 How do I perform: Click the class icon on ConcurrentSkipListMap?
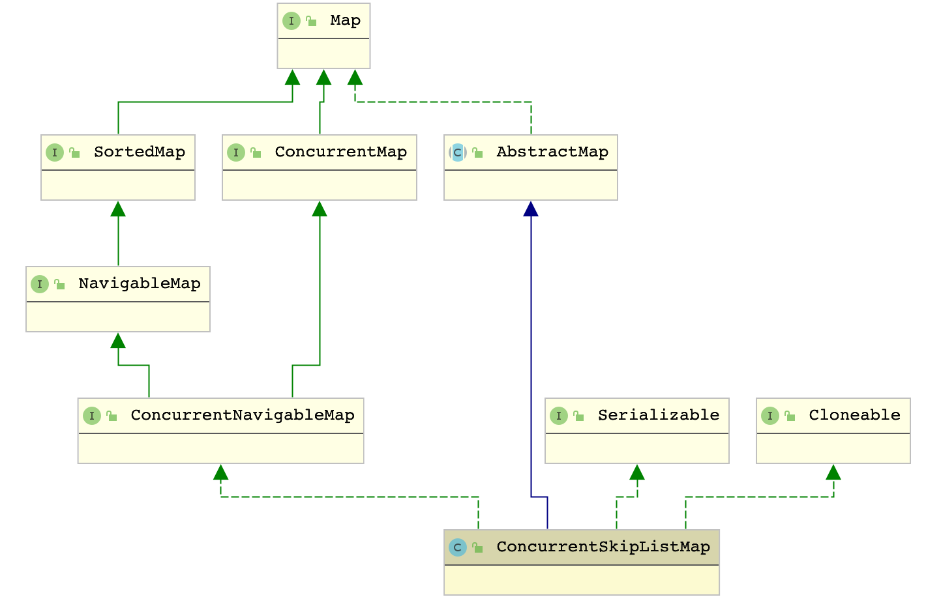coord(458,547)
